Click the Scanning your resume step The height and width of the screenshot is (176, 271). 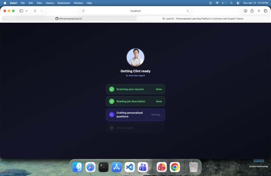point(135,89)
